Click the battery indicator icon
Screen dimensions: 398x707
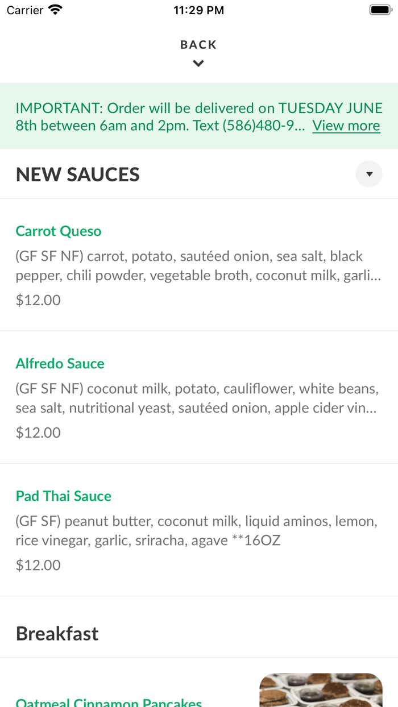(379, 9)
